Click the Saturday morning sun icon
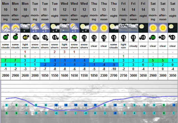The height and width of the screenshot is (123, 178). [153, 28]
